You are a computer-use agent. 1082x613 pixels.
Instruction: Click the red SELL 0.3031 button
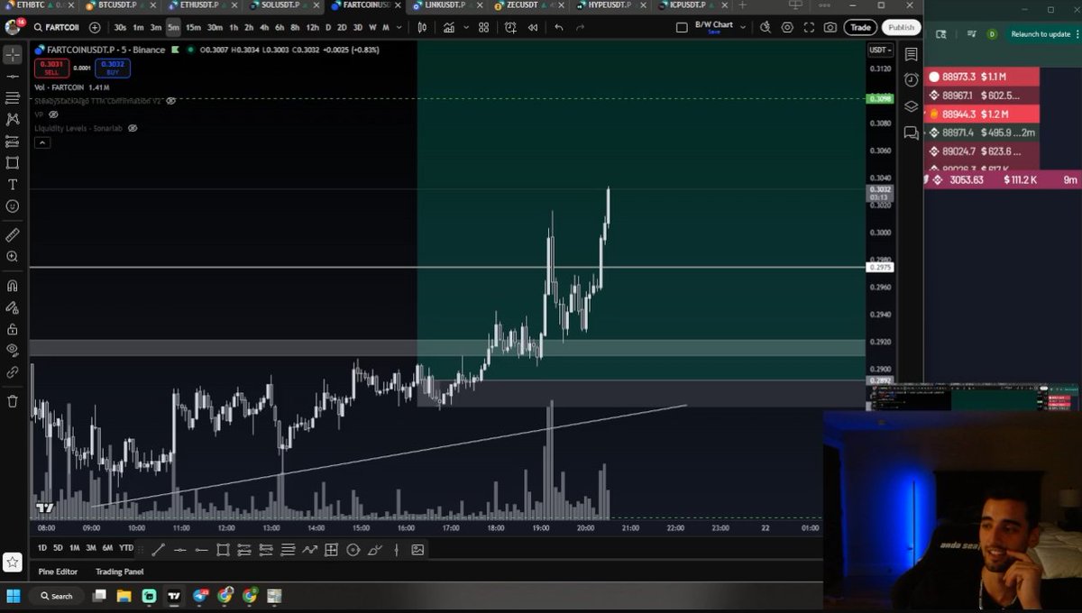[51, 68]
